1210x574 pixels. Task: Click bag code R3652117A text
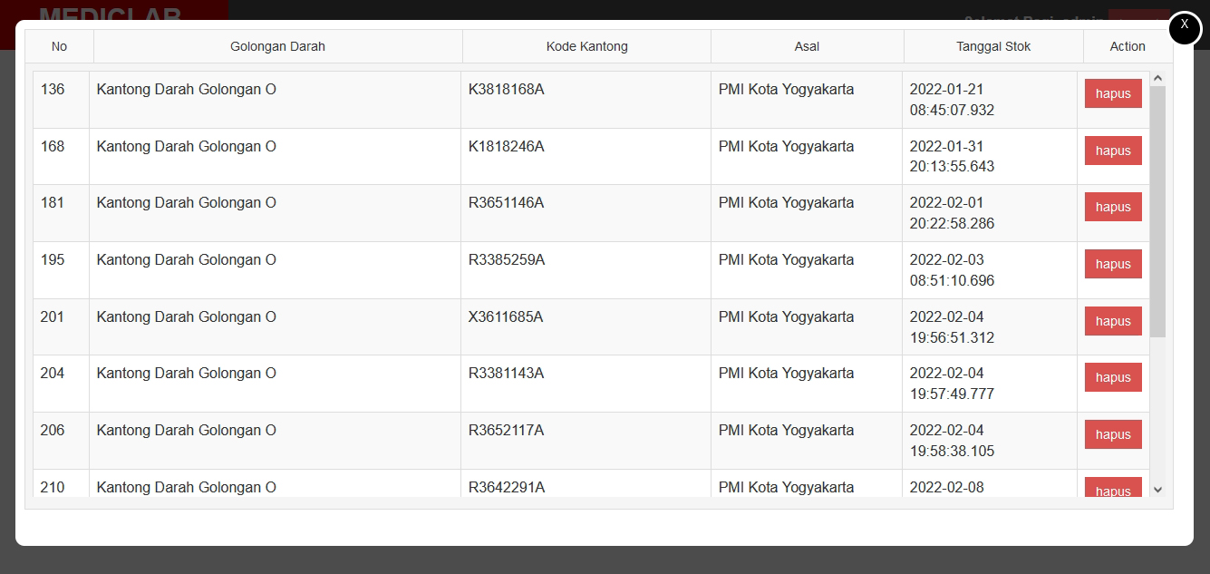click(506, 430)
